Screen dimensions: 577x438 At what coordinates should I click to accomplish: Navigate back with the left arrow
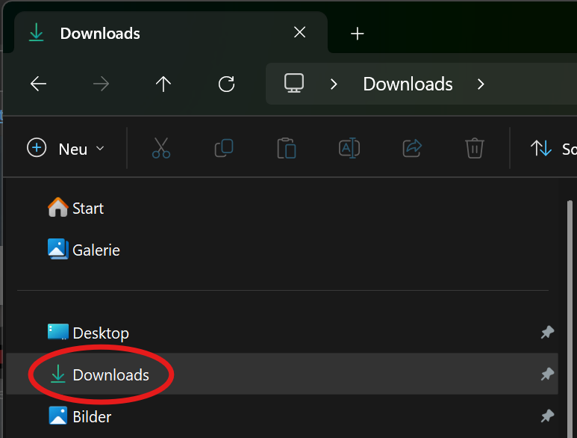click(38, 84)
